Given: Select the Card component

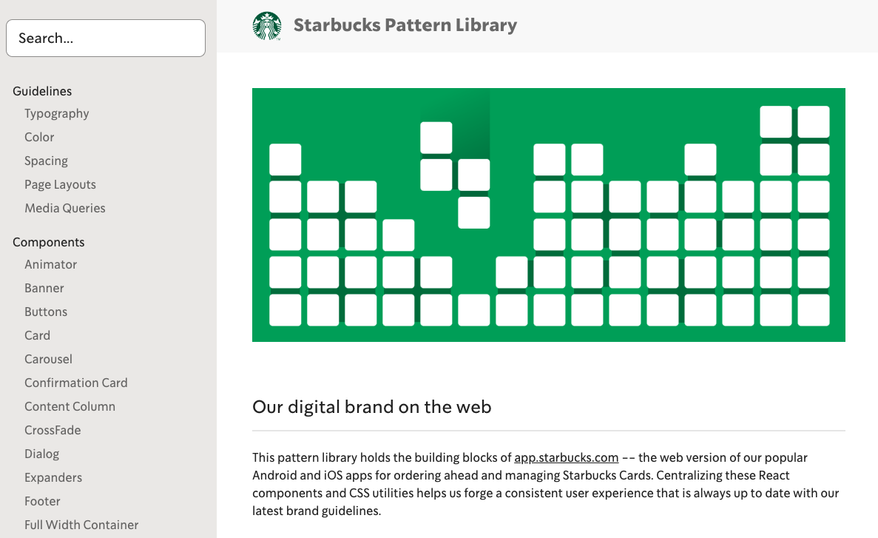Looking at the screenshot, I should point(37,335).
